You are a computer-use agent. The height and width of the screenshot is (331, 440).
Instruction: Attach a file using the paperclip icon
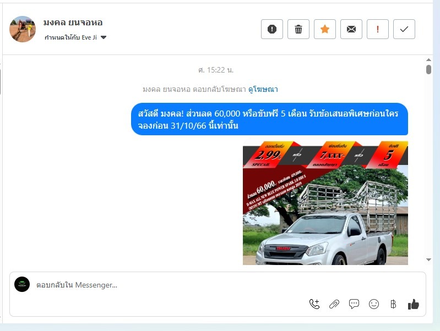coord(334,304)
